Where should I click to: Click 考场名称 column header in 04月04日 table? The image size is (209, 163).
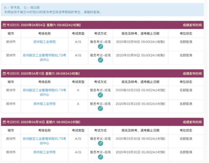coord(44,33)
